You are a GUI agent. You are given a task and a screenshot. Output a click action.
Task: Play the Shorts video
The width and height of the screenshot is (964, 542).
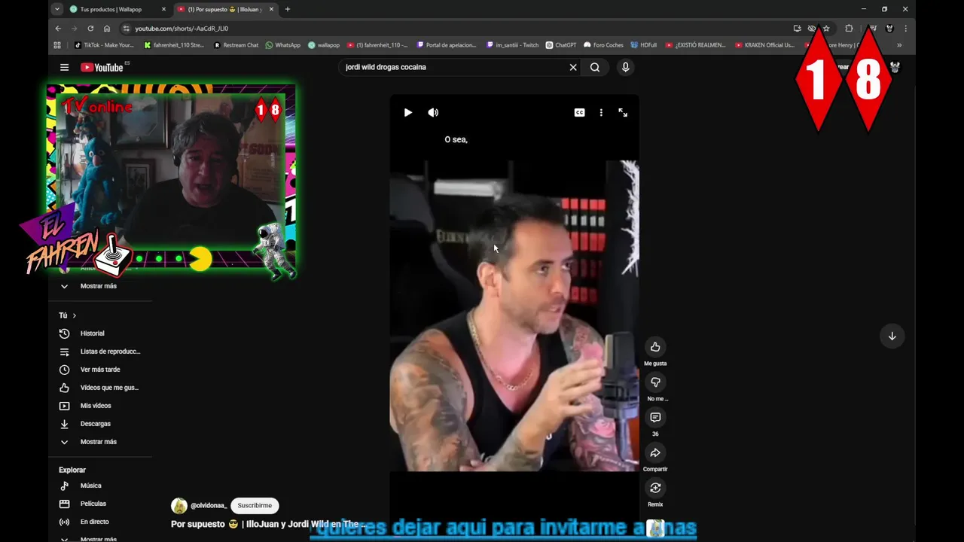coord(408,112)
